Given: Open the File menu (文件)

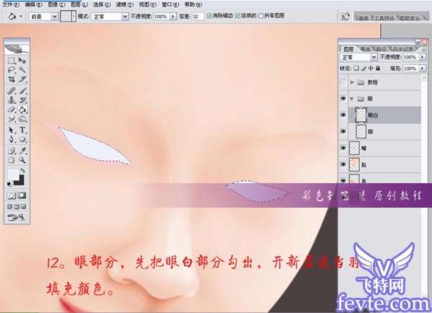Looking at the screenshot, I should pyautogui.click(x=11, y=5).
